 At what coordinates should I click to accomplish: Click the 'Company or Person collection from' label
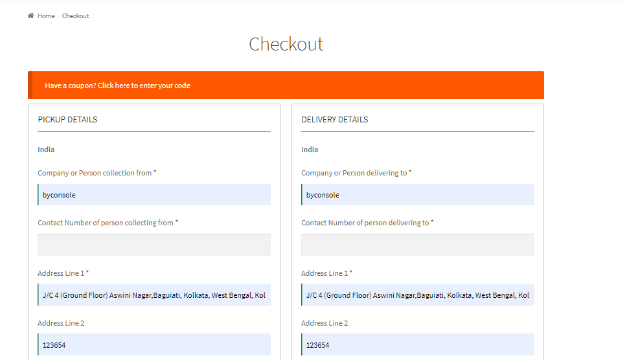[97, 173]
